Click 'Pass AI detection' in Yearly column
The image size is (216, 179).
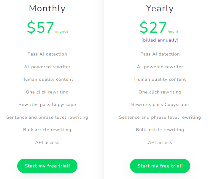tap(160, 54)
